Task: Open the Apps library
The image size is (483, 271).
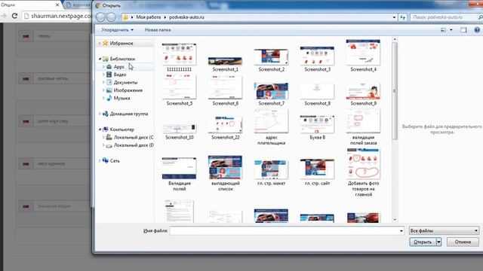Action: tap(118, 67)
